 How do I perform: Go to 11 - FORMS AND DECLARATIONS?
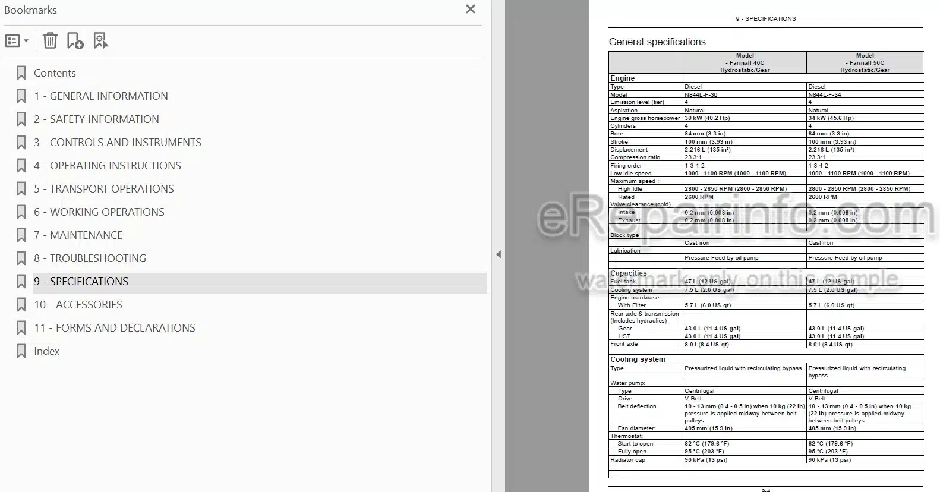tap(115, 328)
